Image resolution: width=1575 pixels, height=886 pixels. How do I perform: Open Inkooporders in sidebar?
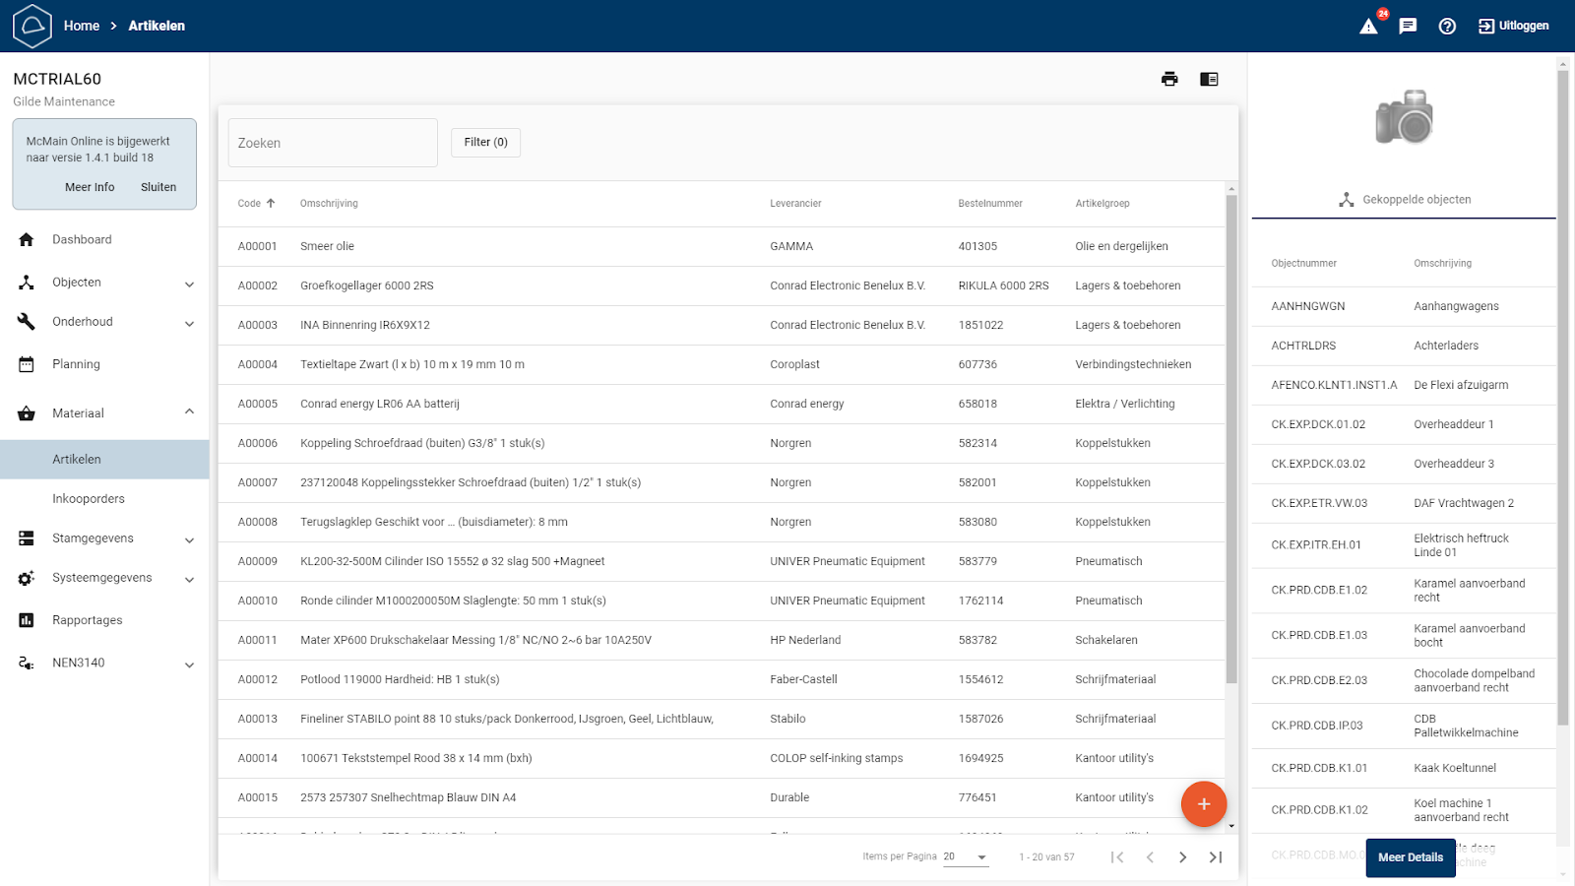[x=89, y=499]
